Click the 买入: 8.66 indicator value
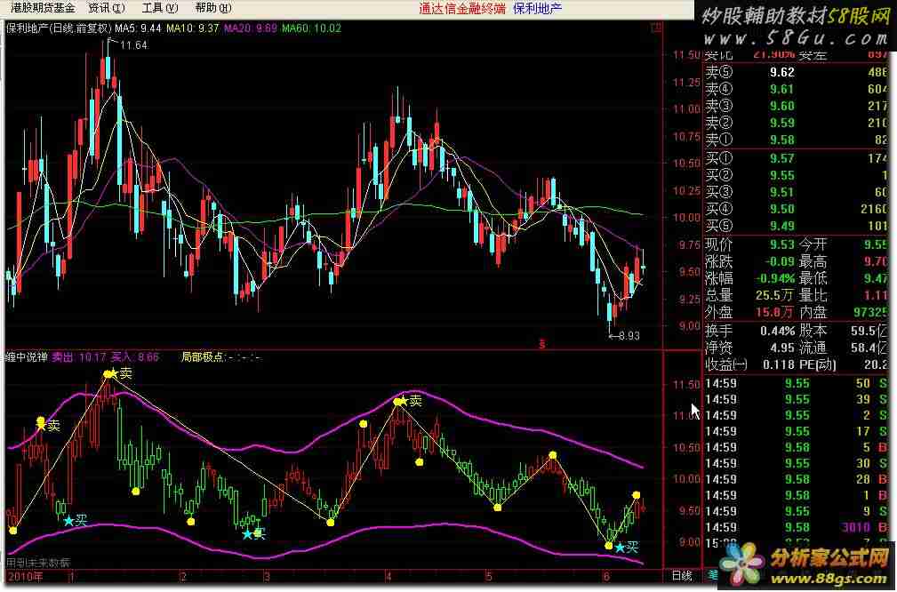 click(x=134, y=357)
